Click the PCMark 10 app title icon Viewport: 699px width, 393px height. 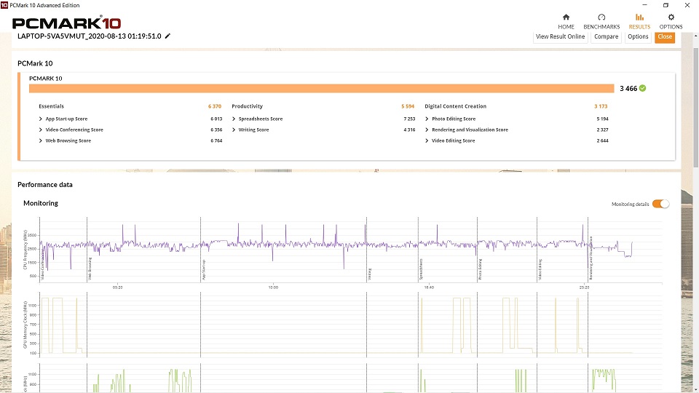point(4,5)
